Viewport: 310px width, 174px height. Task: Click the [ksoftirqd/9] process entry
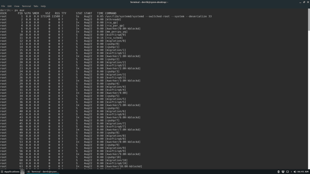tap(115, 151)
